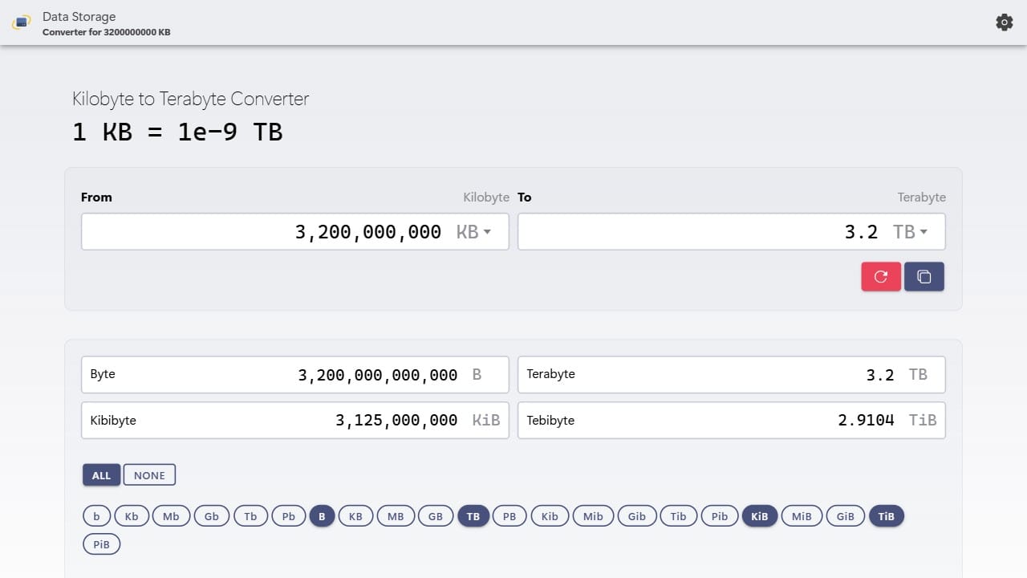Image resolution: width=1027 pixels, height=578 pixels.
Task: Toggle the B unit pill
Action: coord(322,515)
